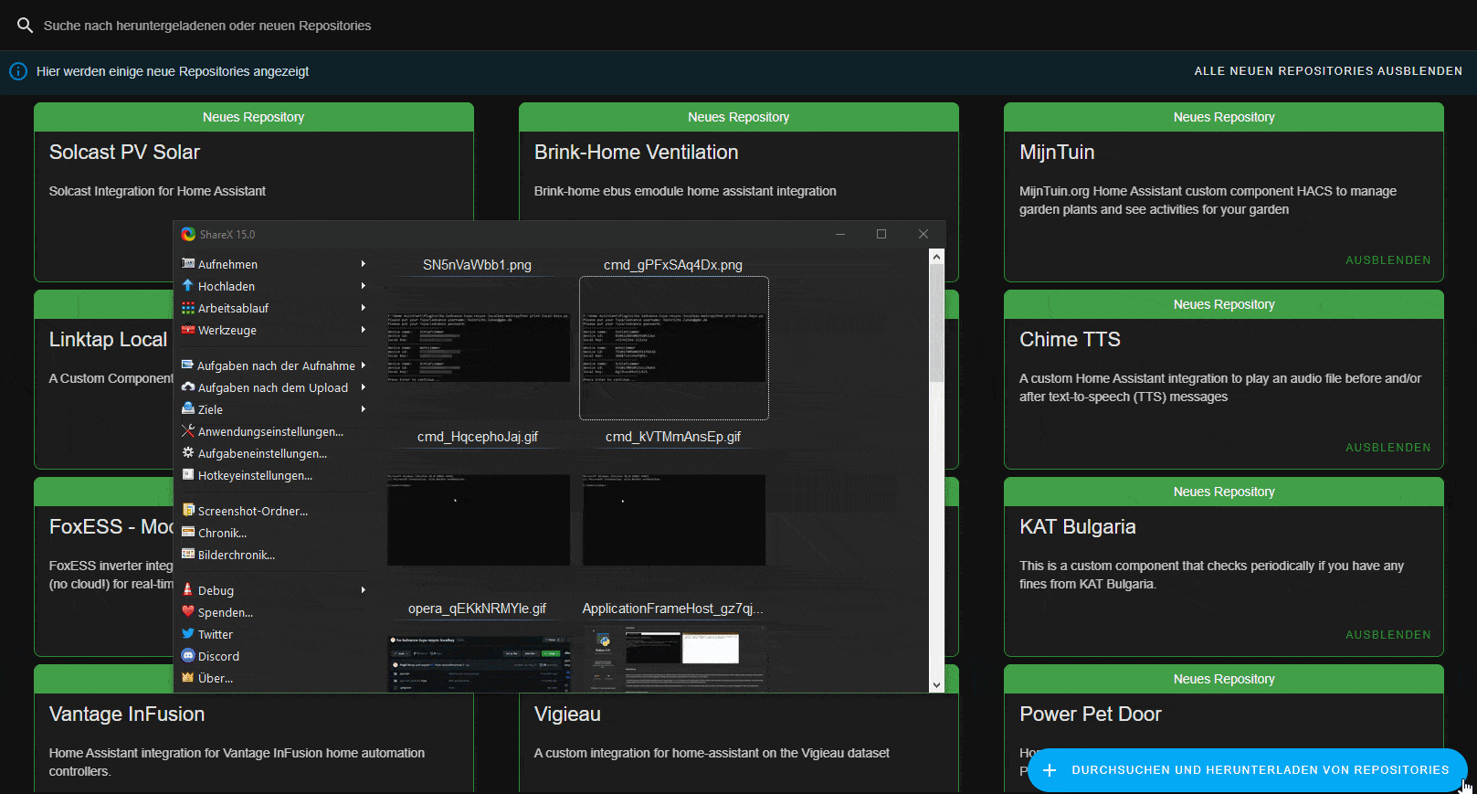Click the Arbeitsablauf workflow grid icon

click(188, 308)
